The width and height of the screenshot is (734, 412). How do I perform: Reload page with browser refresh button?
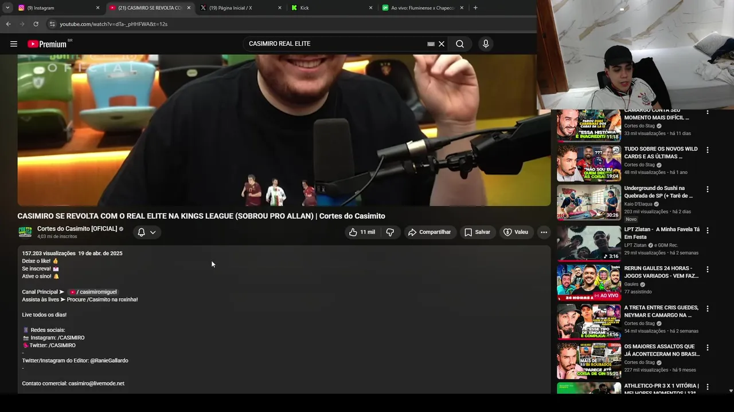click(x=36, y=24)
